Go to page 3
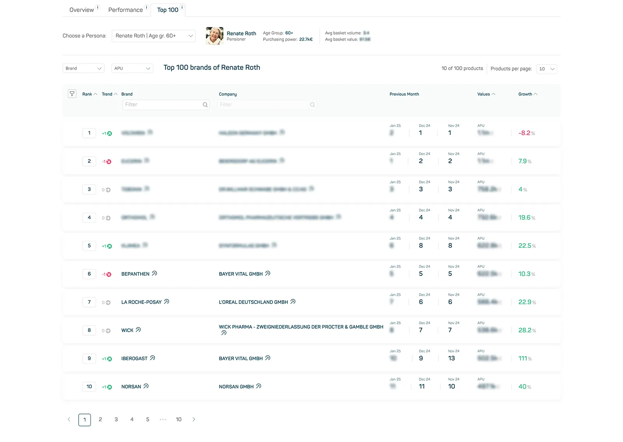The image size is (623, 442). coord(116,419)
